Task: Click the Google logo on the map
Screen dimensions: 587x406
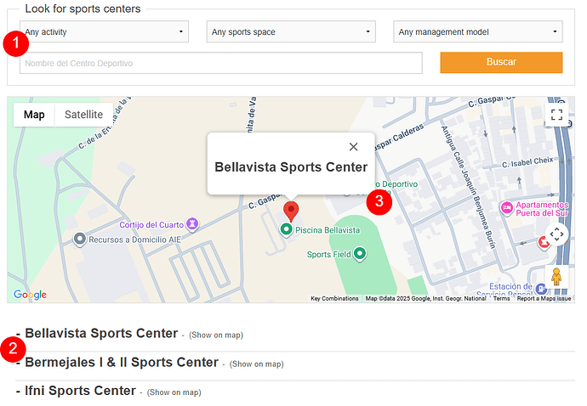Action: [30, 295]
